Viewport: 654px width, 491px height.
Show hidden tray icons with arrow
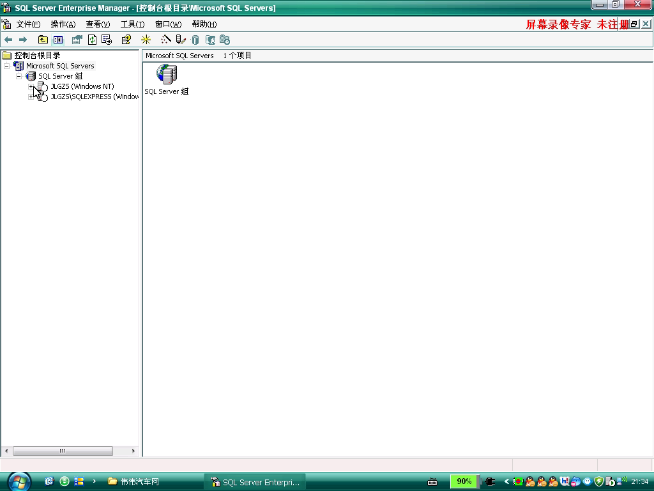pos(506,482)
